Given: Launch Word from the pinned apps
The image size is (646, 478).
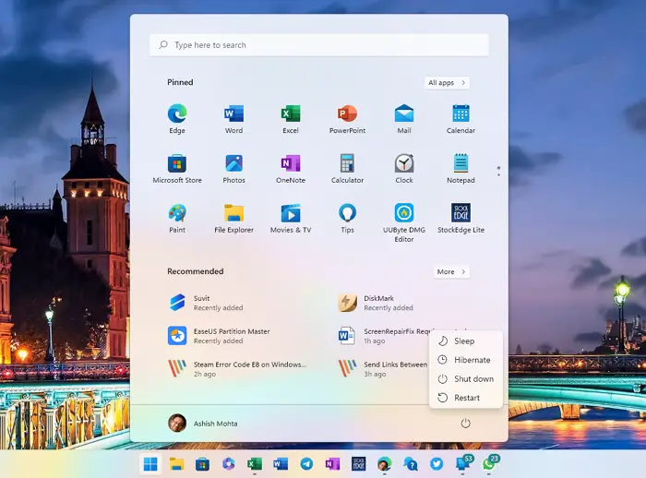Looking at the screenshot, I should pos(233,119).
